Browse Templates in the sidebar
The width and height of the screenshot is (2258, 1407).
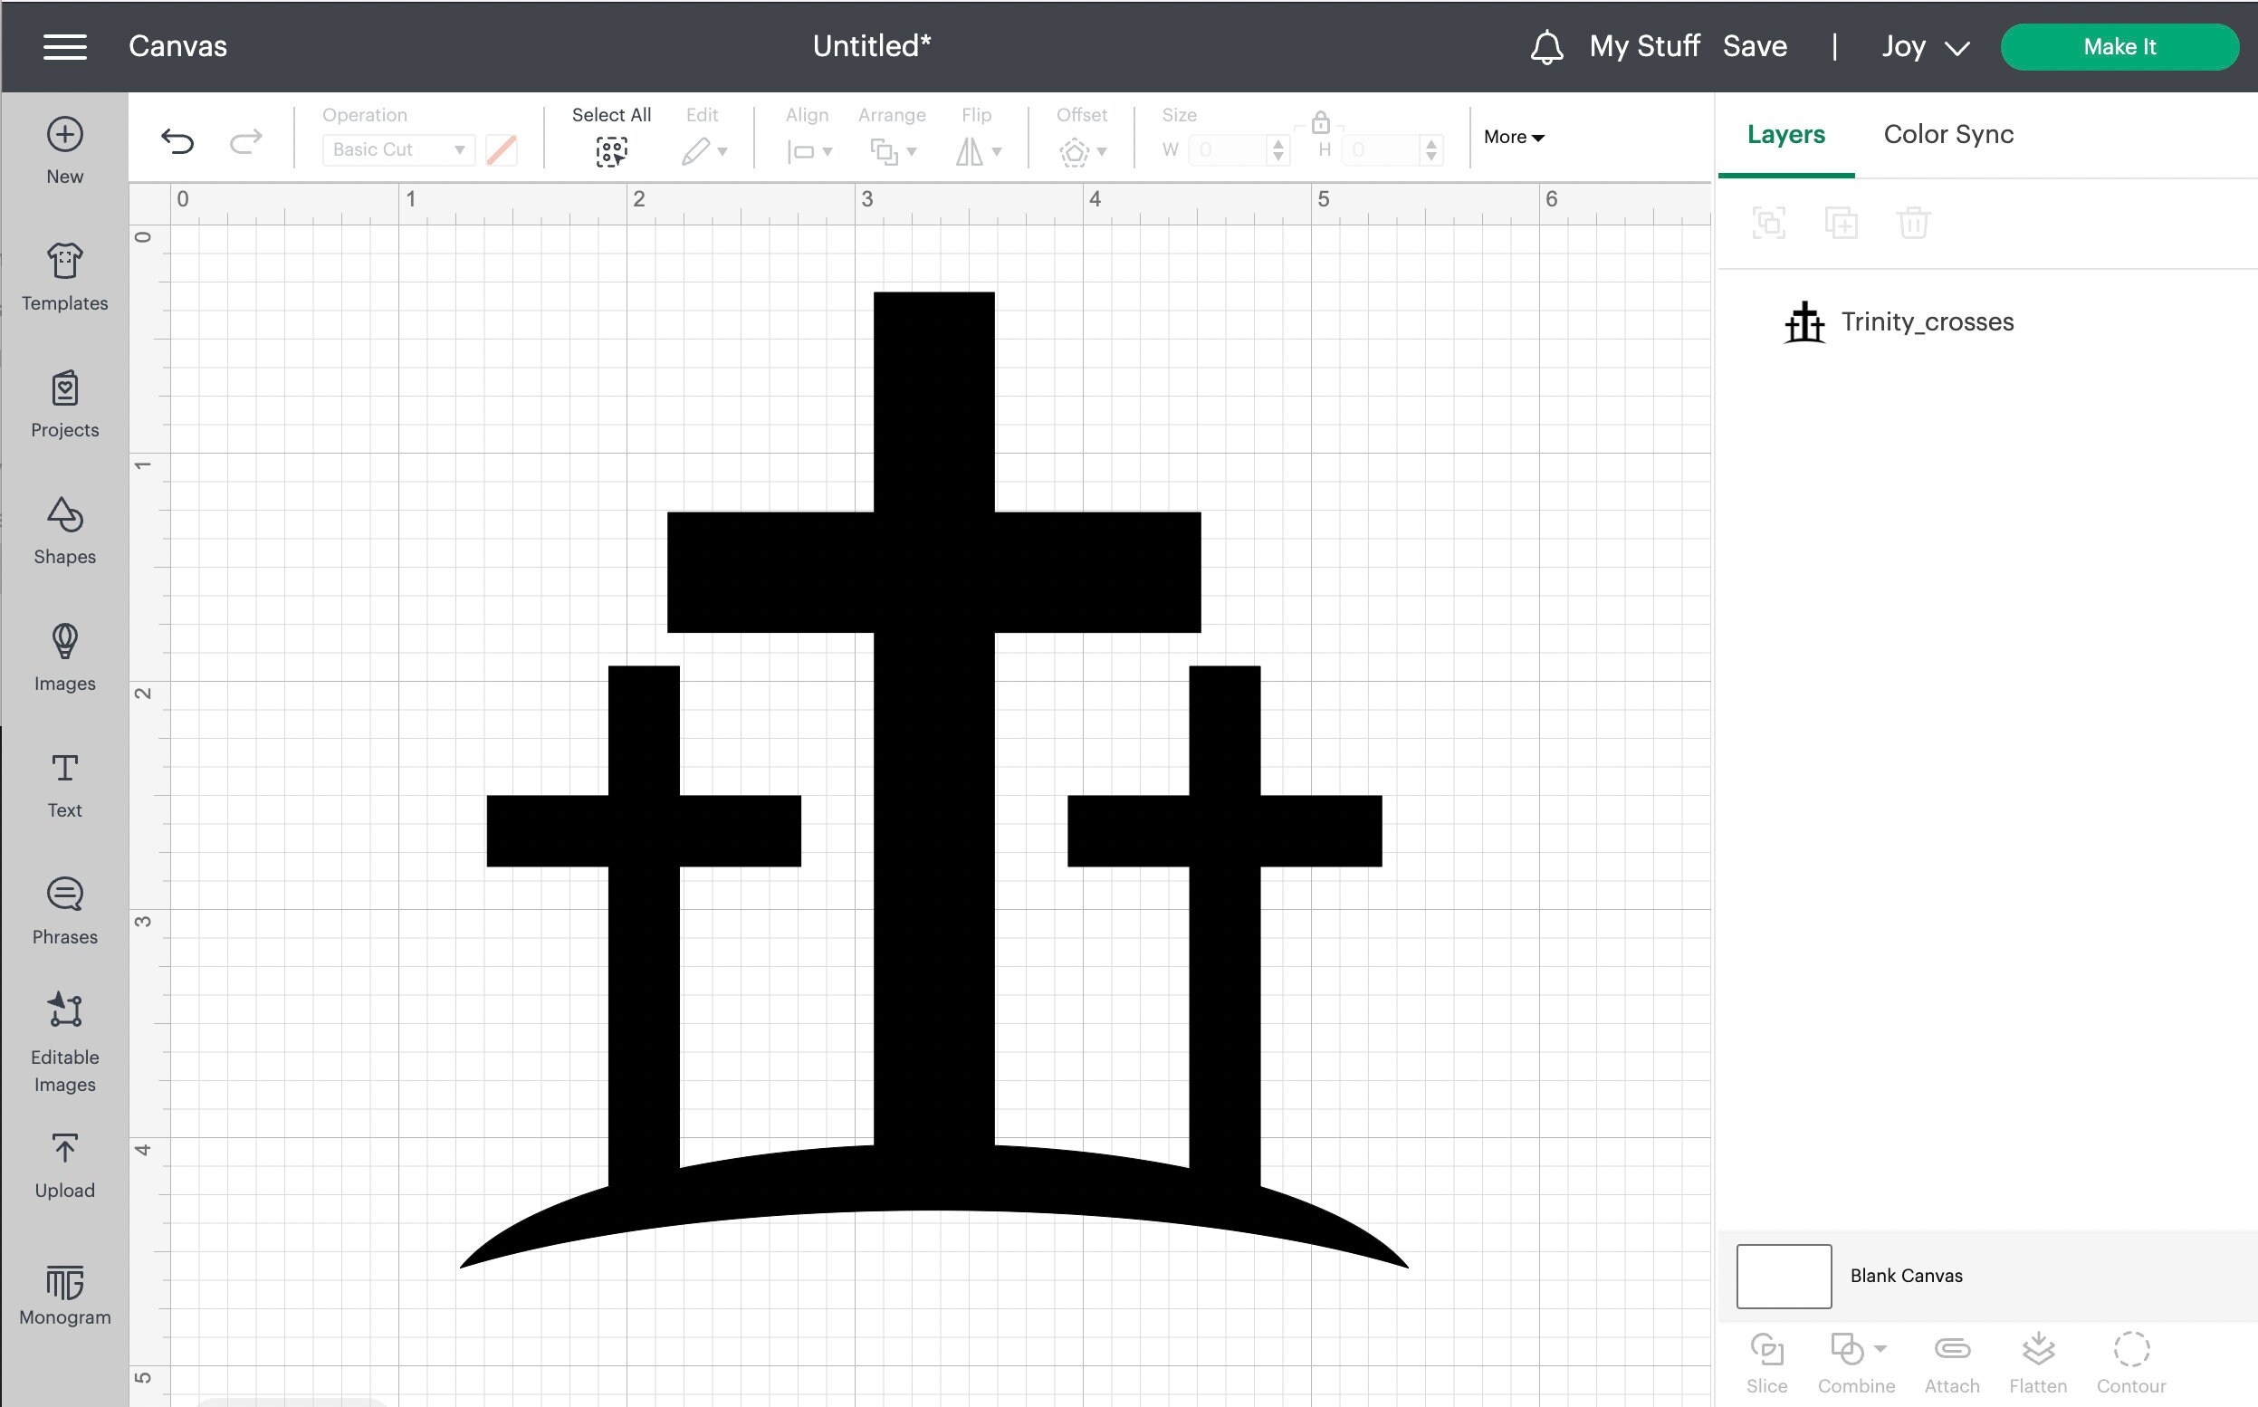tap(63, 274)
